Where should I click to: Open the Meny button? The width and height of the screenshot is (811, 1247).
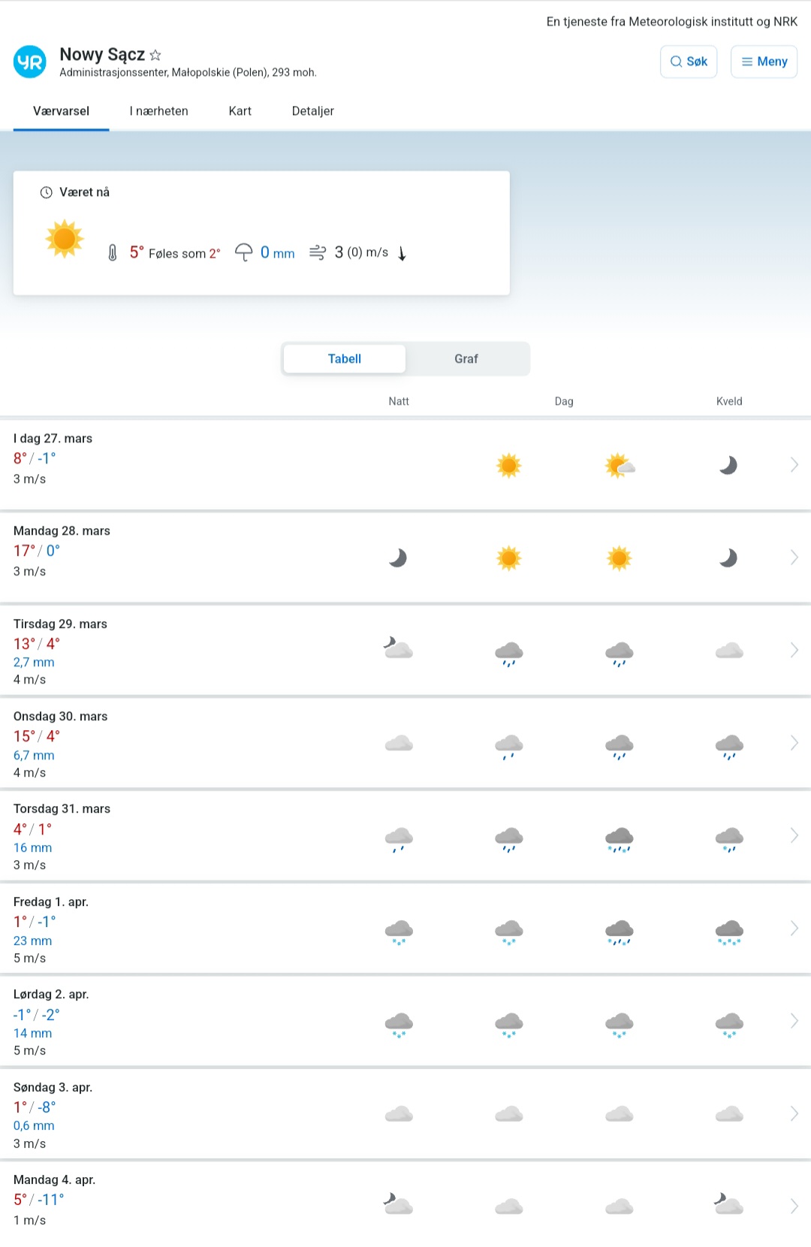click(x=764, y=62)
